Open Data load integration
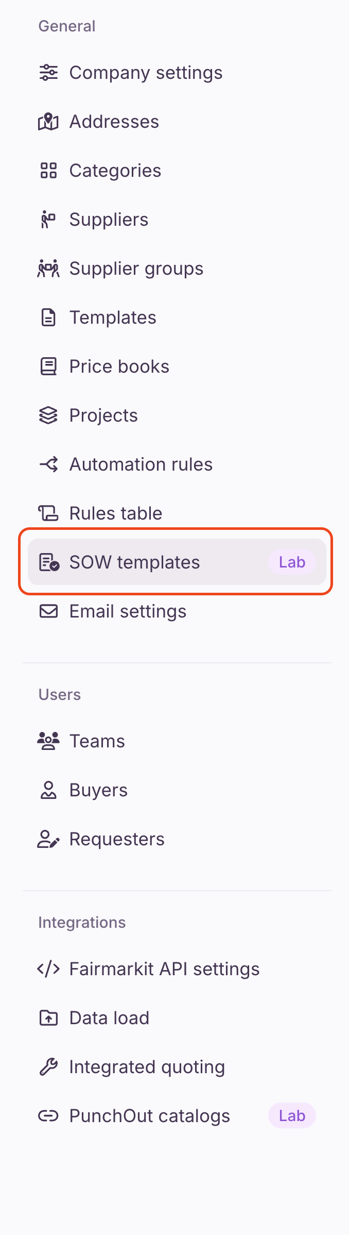 pos(109,1018)
